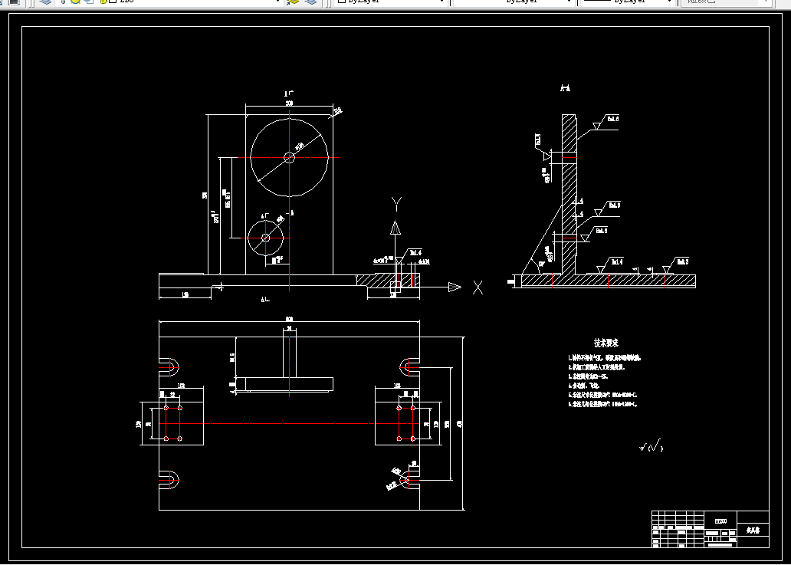Open the Layer Properties Manager icon

pyautogui.click(x=45, y=2)
